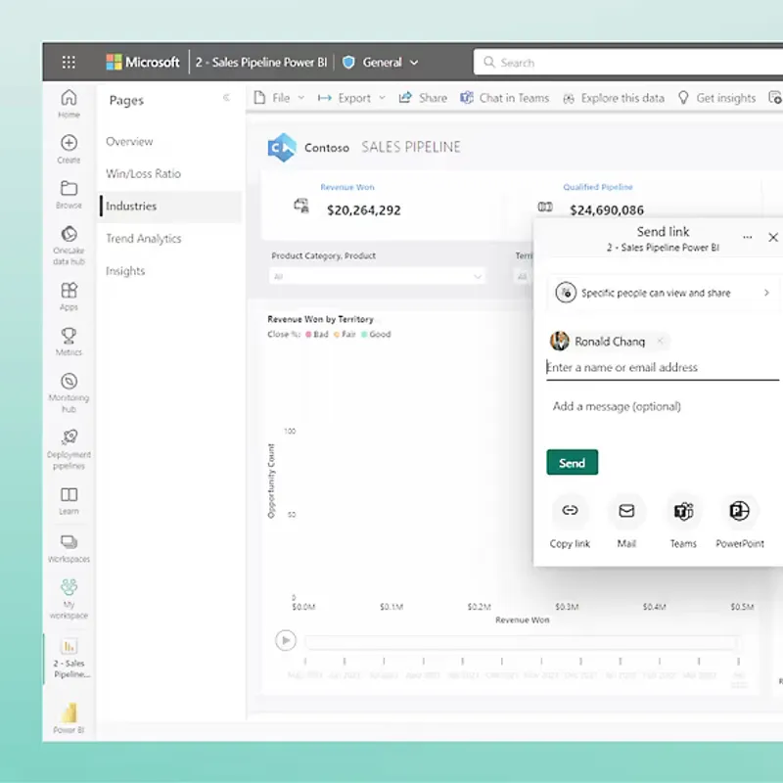Open Workspaces in the left navigation
The height and width of the screenshot is (783, 783).
click(69, 548)
